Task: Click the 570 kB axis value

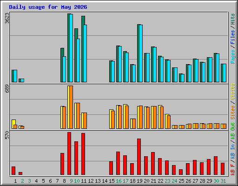Action: [7, 135]
